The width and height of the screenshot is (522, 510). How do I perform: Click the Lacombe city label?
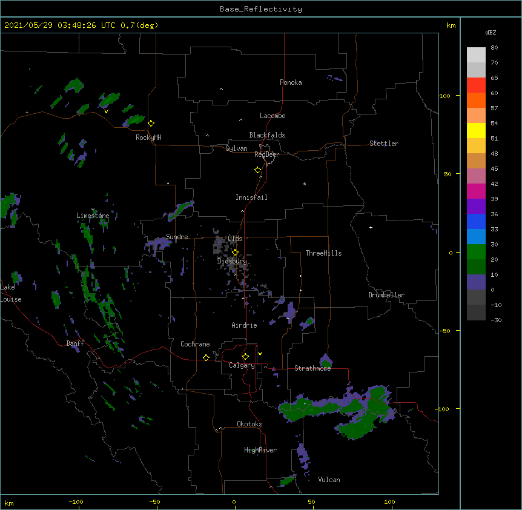[x=273, y=116]
